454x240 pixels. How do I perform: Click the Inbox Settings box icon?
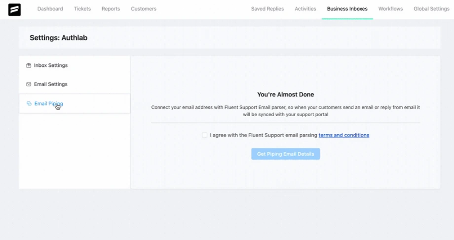coord(29,65)
